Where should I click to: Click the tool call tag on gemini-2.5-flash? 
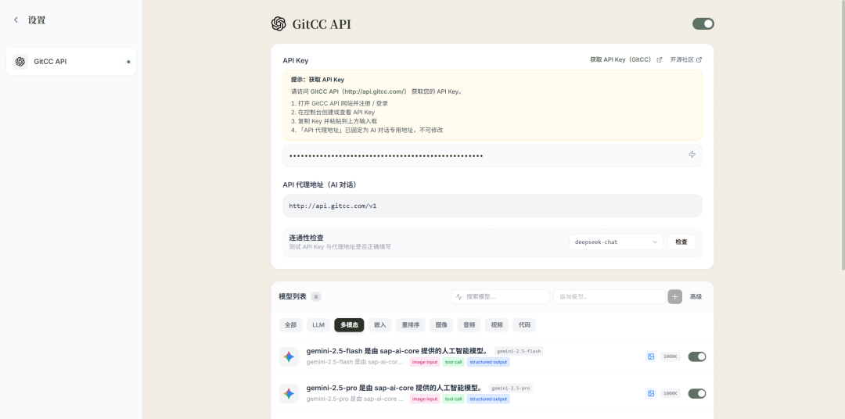pyautogui.click(x=453, y=362)
